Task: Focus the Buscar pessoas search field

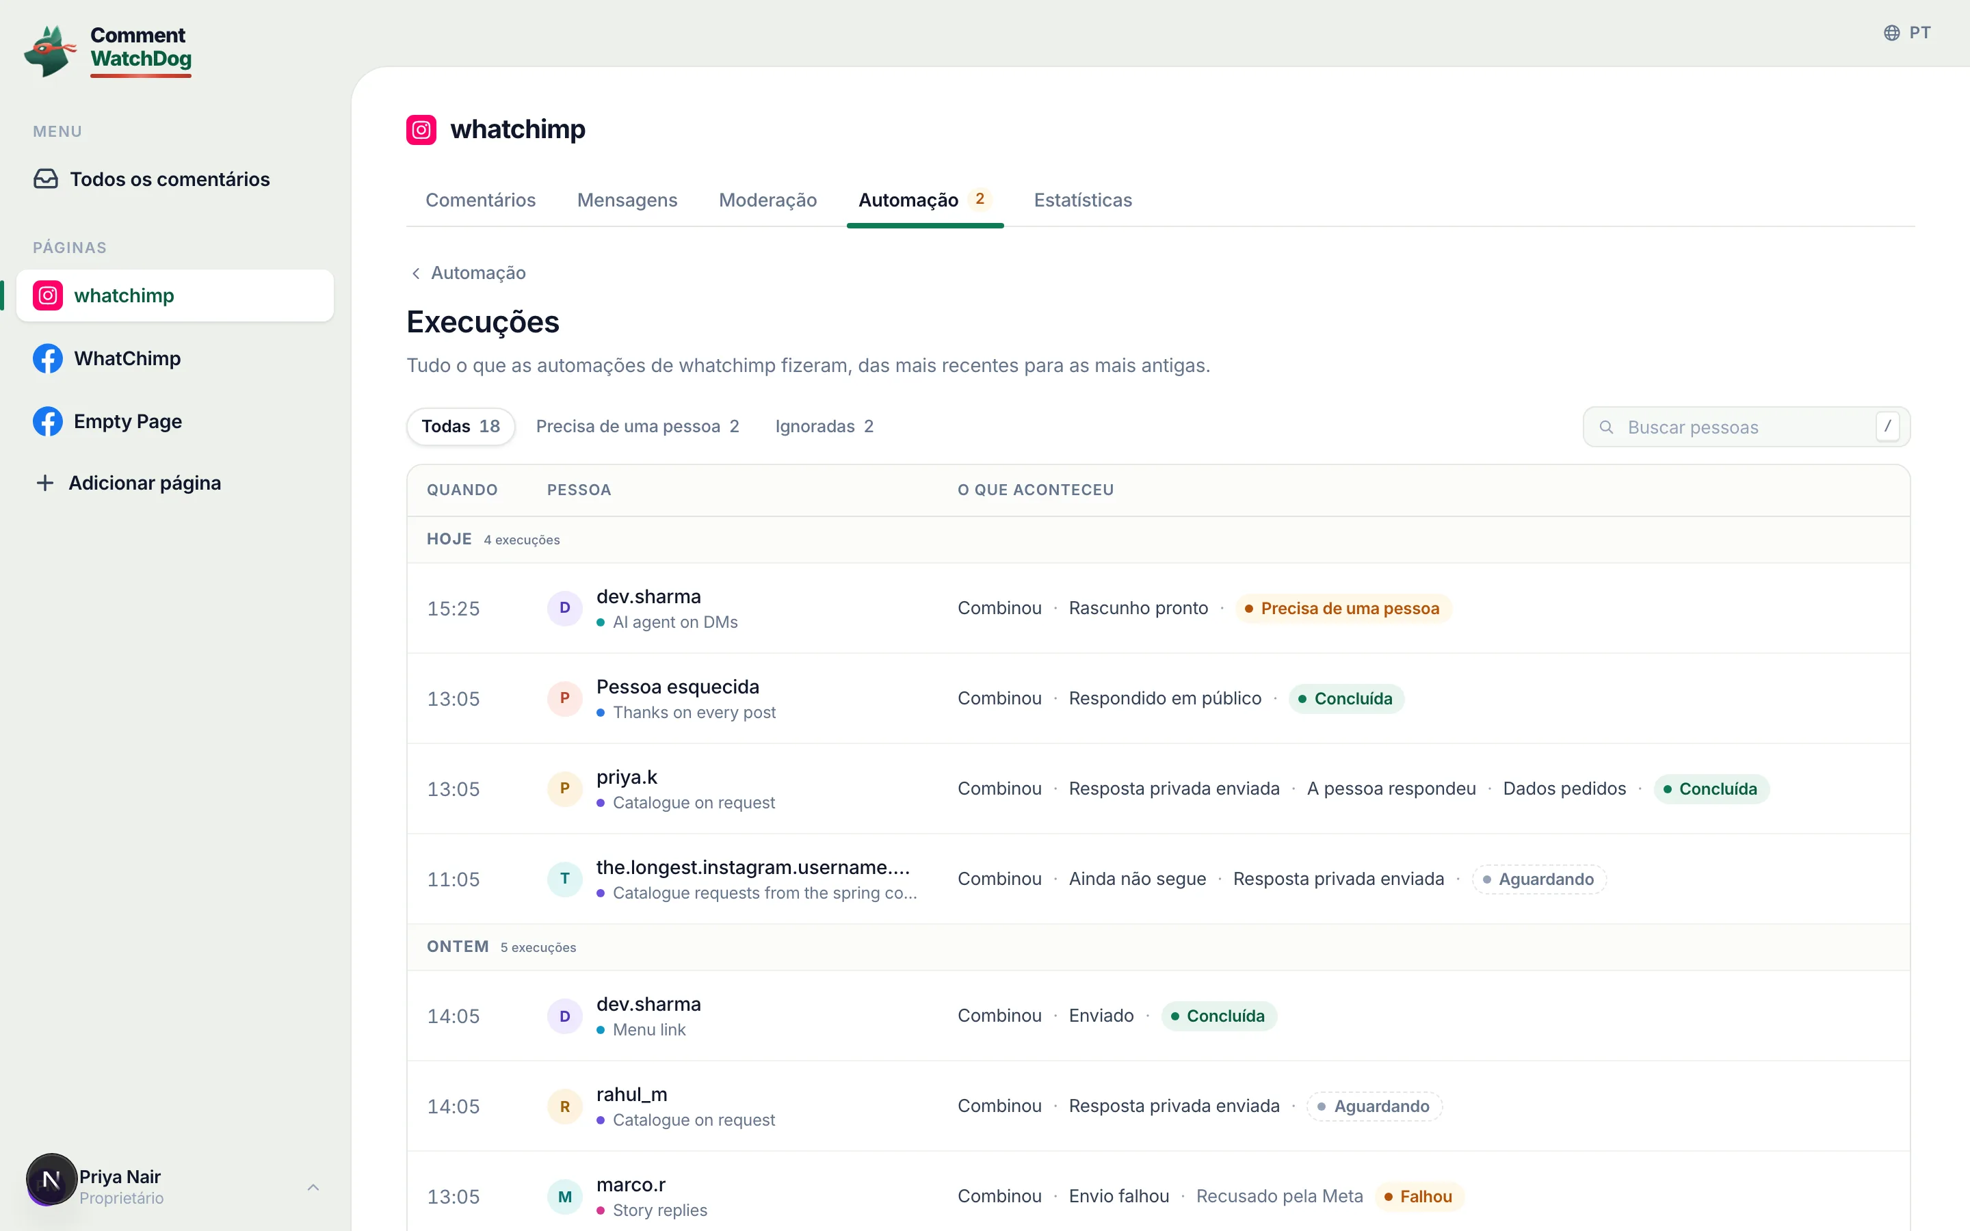Action: pos(1746,427)
